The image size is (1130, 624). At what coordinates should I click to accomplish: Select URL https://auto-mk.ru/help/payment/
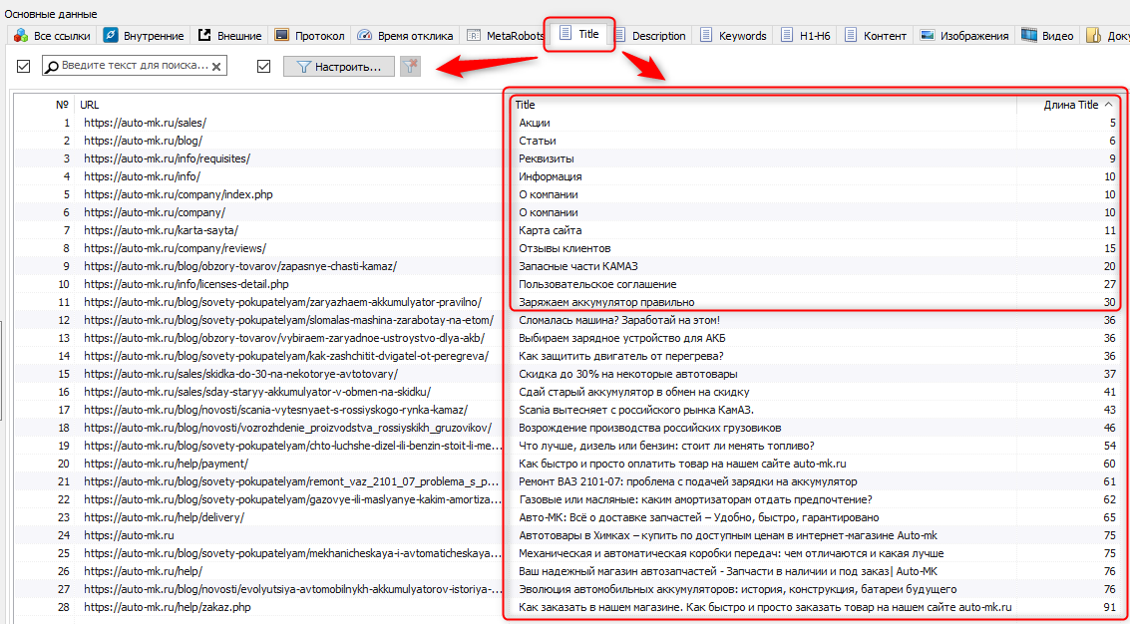tap(166, 464)
